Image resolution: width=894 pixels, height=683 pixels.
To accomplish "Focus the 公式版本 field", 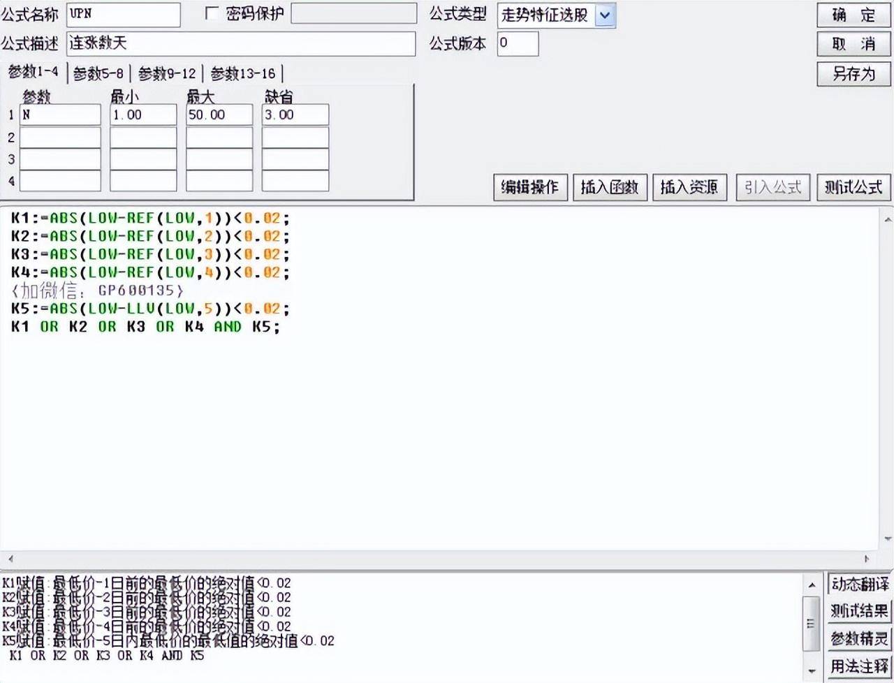I will pyautogui.click(x=518, y=43).
